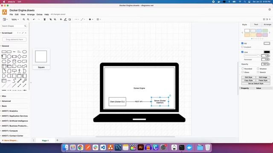Open the table dropdown in toolbar

pyautogui.click(x=99, y=20)
